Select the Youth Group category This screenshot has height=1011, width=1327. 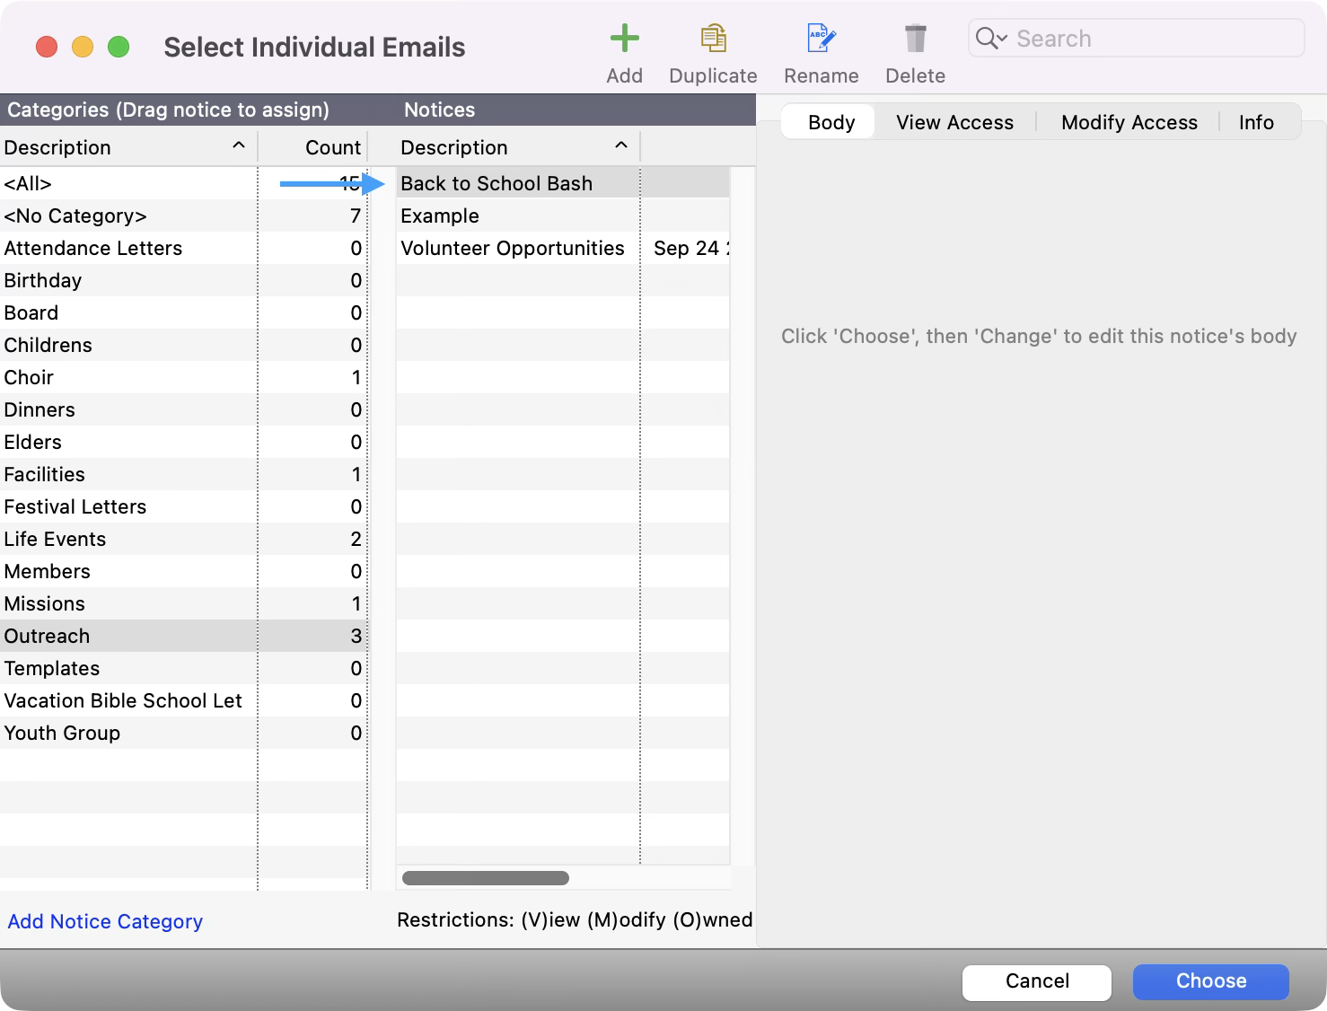183,733
